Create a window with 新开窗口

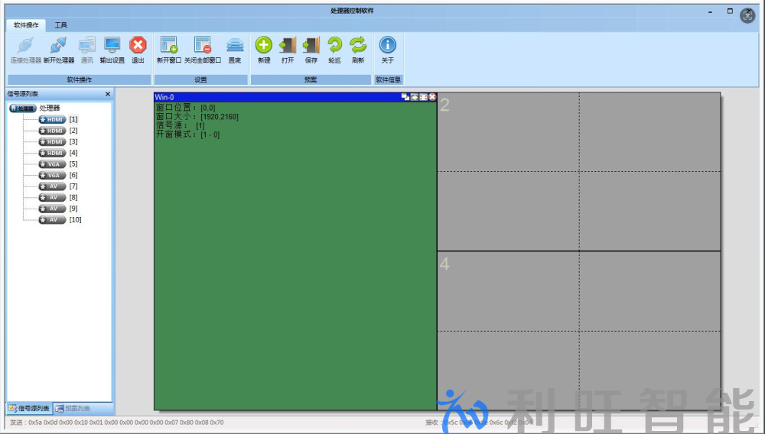tap(168, 46)
